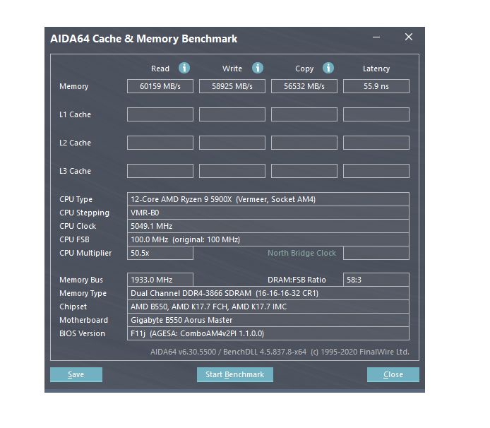Click the empty L2 Cache Latency field
Screen dimensions: 490x428
(x=376, y=143)
